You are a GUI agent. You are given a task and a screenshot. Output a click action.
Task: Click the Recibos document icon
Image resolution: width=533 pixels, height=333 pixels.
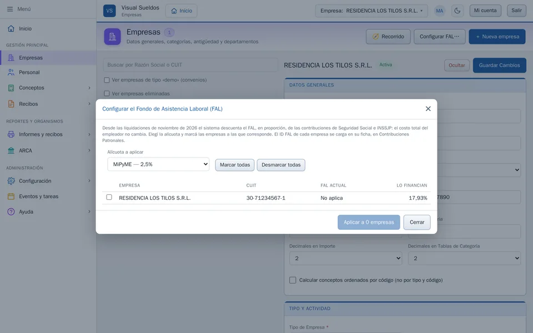(x=11, y=104)
